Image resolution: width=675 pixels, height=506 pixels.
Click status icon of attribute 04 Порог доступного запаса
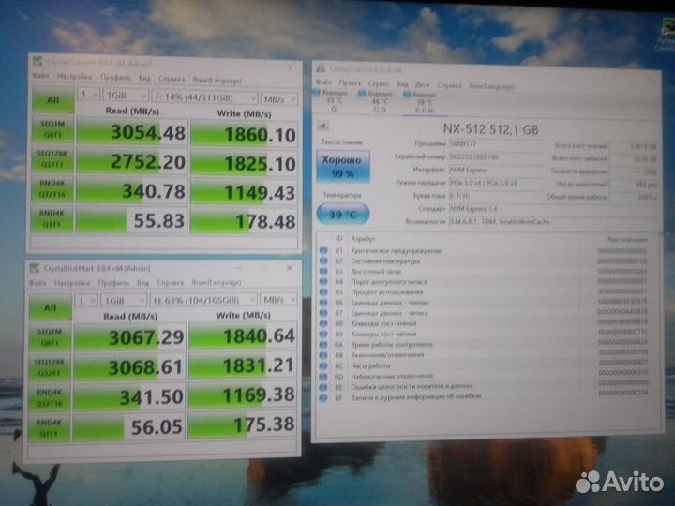[x=323, y=282]
